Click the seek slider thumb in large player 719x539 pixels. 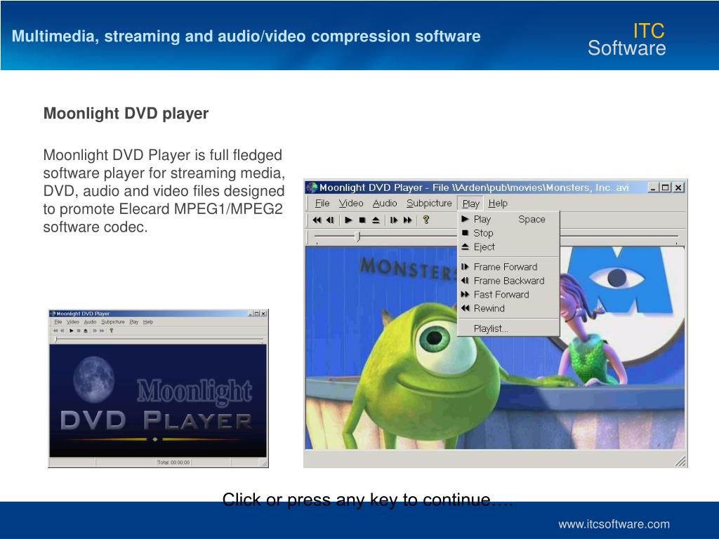(x=358, y=237)
